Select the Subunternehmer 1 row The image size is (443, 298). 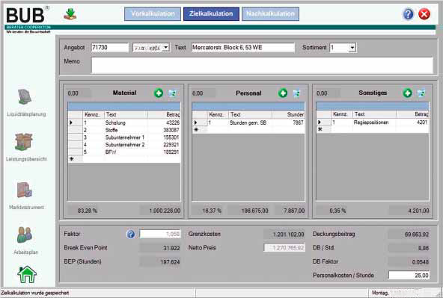point(124,137)
